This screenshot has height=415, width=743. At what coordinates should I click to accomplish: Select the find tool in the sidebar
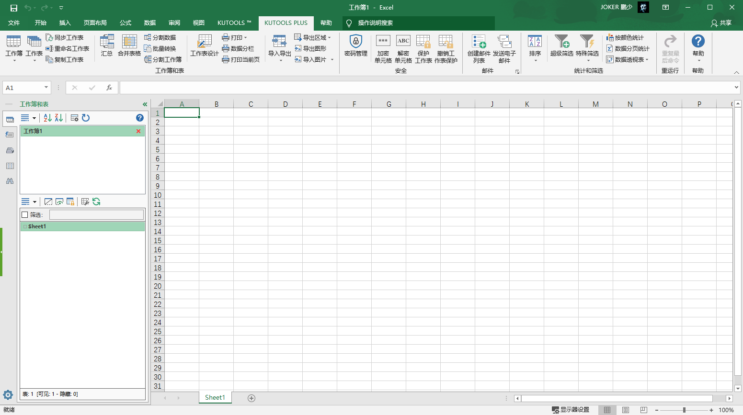10,181
